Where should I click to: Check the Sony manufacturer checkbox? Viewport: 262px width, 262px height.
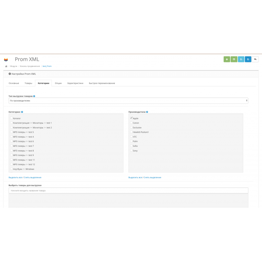coord(131,150)
